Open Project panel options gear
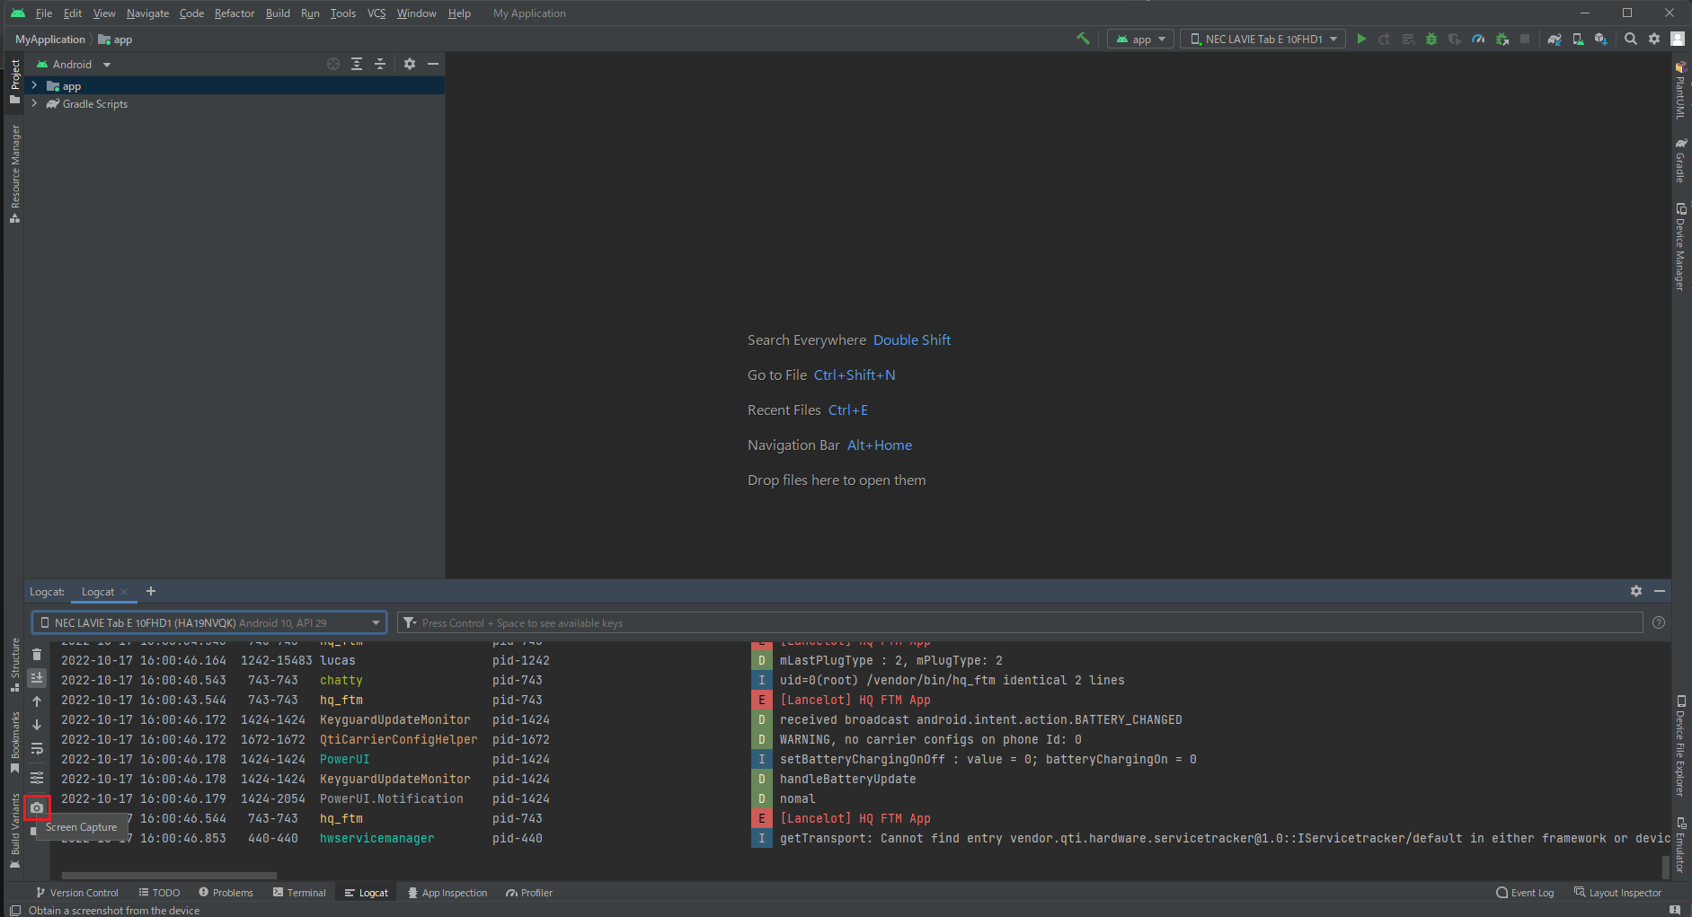 coord(410,64)
